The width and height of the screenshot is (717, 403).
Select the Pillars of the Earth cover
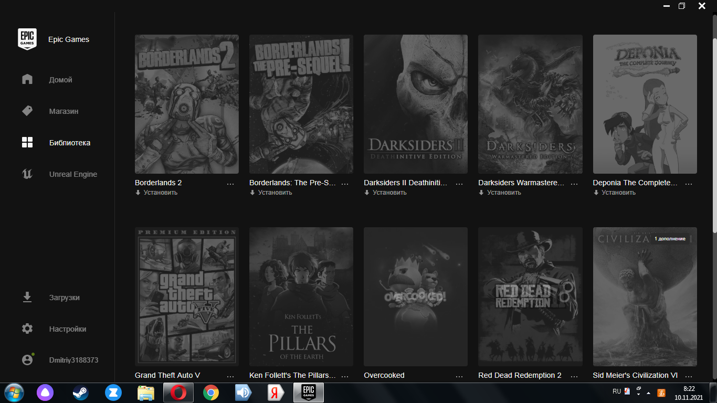click(301, 296)
